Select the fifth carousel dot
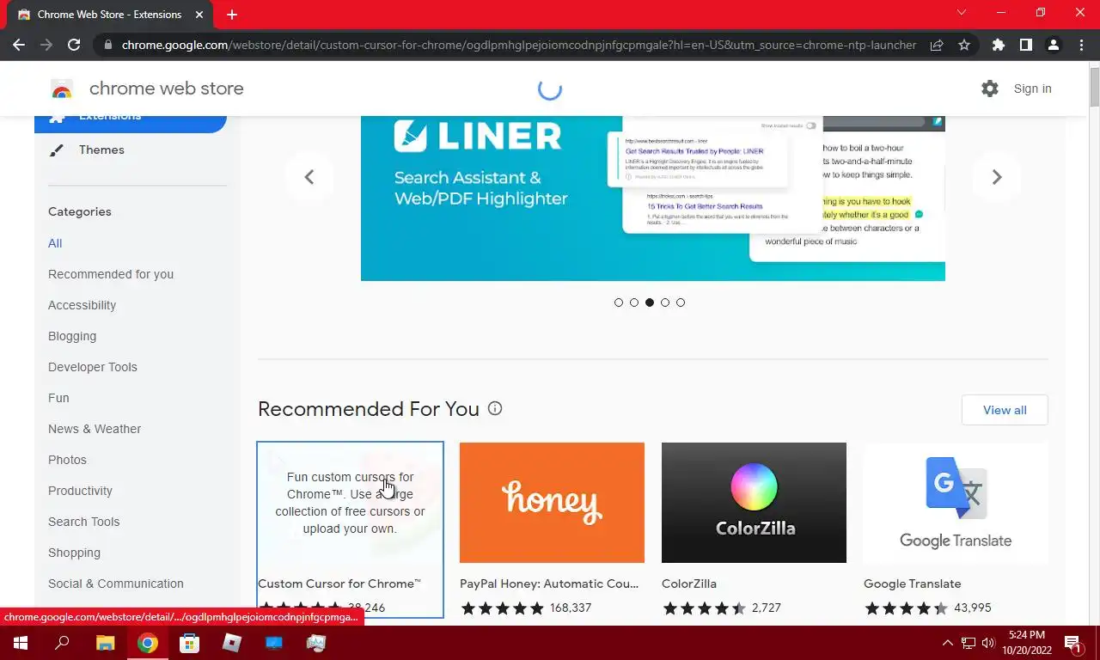 (x=681, y=302)
